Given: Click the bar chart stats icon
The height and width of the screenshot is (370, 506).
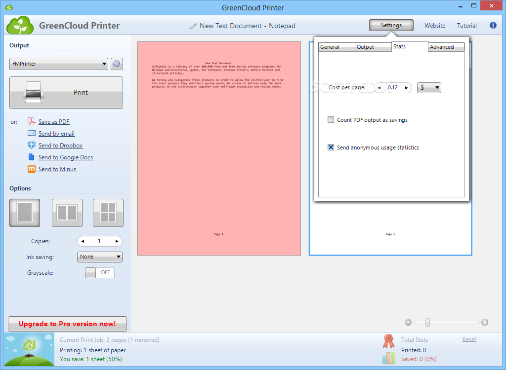Looking at the screenshot, I should (x=388, y=357).
